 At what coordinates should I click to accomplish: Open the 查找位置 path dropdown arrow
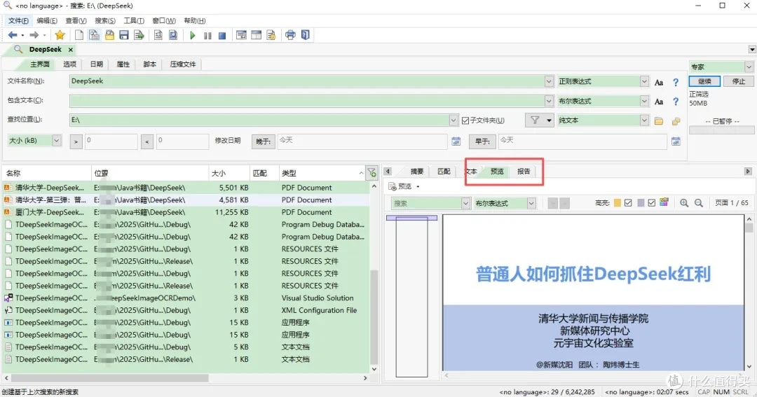pos(453,120)
